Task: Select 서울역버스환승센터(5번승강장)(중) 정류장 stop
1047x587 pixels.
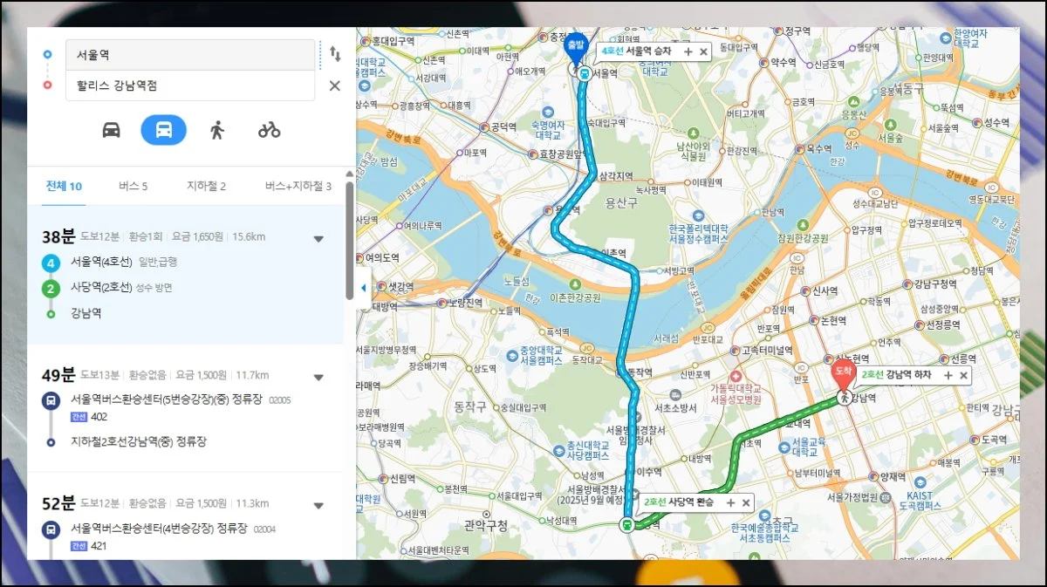Action: 167,400
